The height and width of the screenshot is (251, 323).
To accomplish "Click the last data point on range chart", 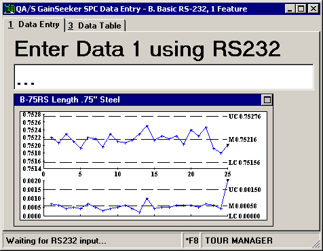I will (228, 180).
